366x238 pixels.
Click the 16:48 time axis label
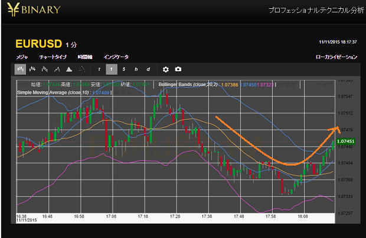[47, 216]
